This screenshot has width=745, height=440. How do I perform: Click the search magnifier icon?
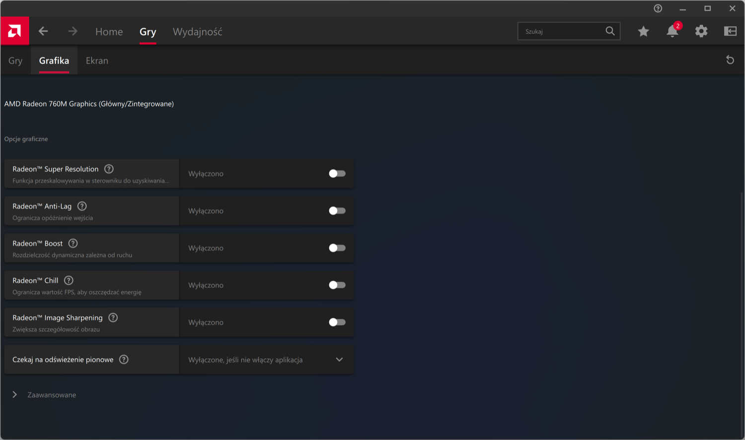coord(610,31)
